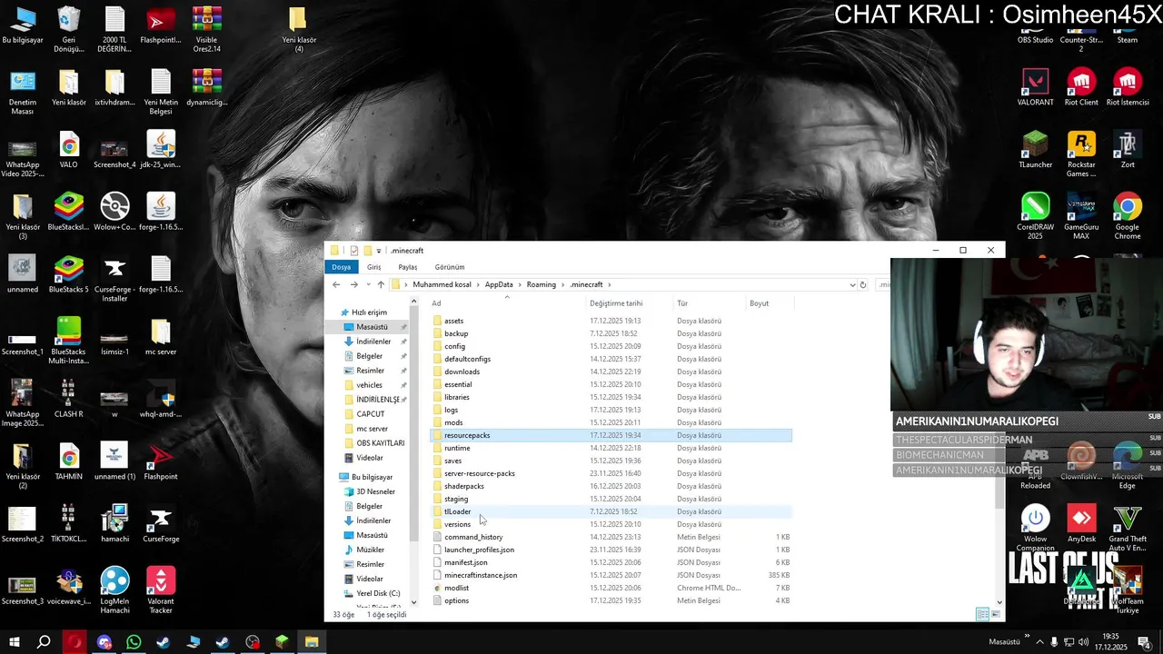Image resolution: width=1163 pixels, height=654 pixels.
Task: Expand chevron after Muhammed kosal breadcrumb
Action: tap(478, 284)
